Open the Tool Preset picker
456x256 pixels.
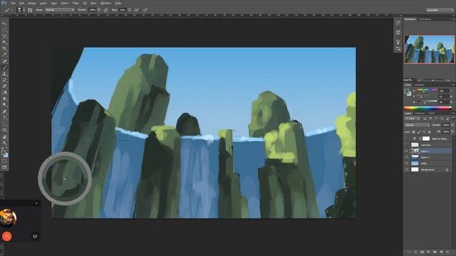pos(9,9)
